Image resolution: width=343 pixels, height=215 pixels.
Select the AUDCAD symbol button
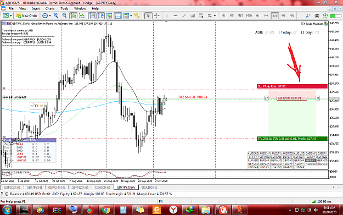pos(253,153)
